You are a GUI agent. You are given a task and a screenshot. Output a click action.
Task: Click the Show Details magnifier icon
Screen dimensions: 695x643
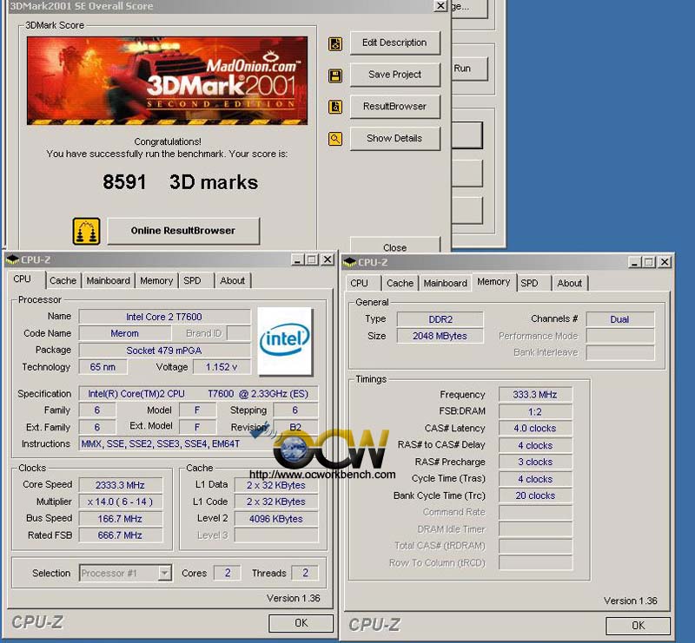(x=335, y=139)
